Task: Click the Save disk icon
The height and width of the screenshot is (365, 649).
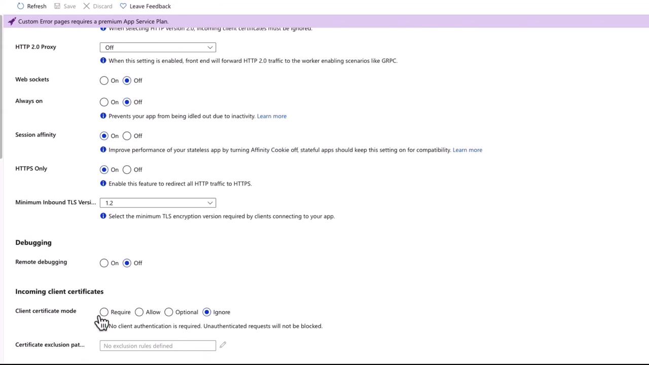Action: coord(57,6)
